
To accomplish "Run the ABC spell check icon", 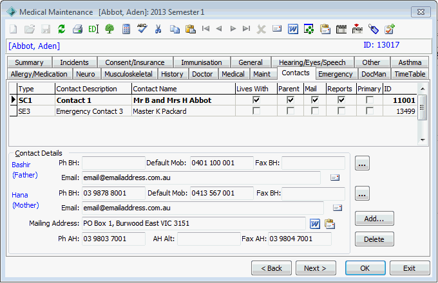I will pos(142,28).
